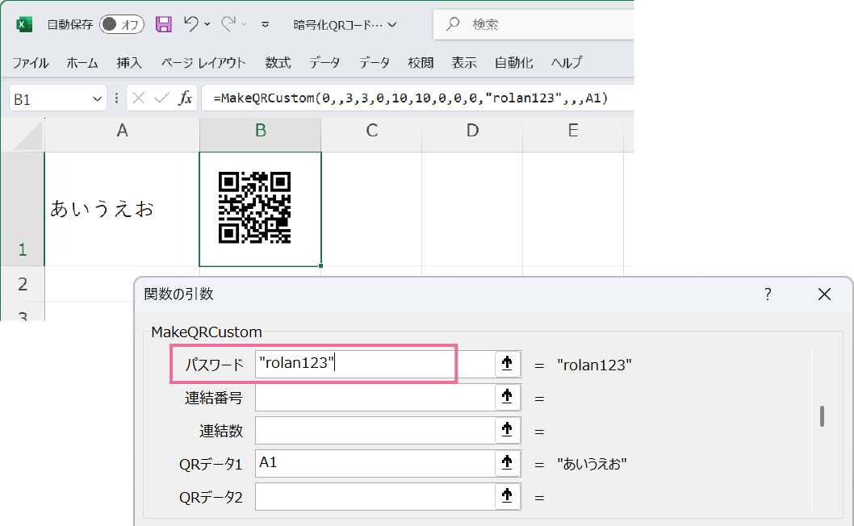Viewport: 854px width, 526px height.
Task: Select column A header
Action: tap(122, 131)
